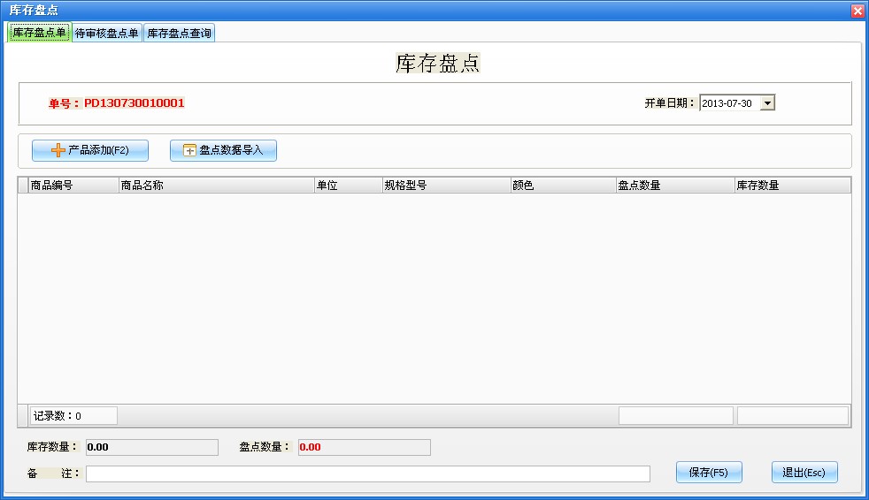This screenshot has height=500, width=869.
Task: Click the 商品名称 column header
Action: click(216, 186)
